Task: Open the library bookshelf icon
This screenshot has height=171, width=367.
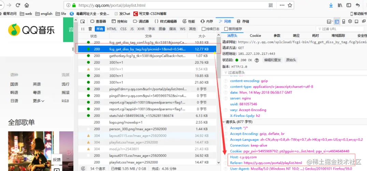Action: 340,5
